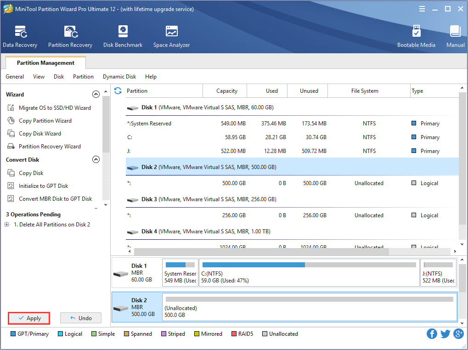Apply the pending operations
The height and width of the screenshot is (350, 468).
pos(28,318)
